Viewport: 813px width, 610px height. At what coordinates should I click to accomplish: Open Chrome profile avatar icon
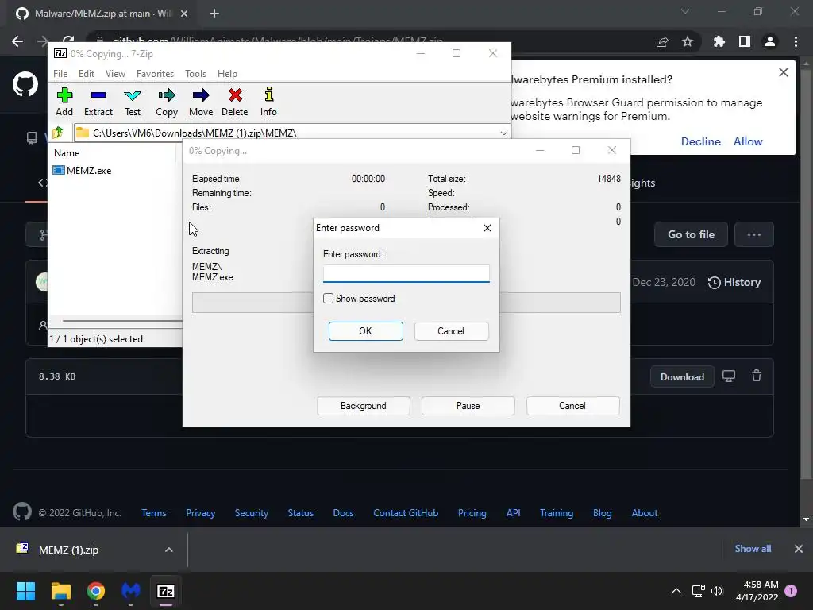point(770,41)
